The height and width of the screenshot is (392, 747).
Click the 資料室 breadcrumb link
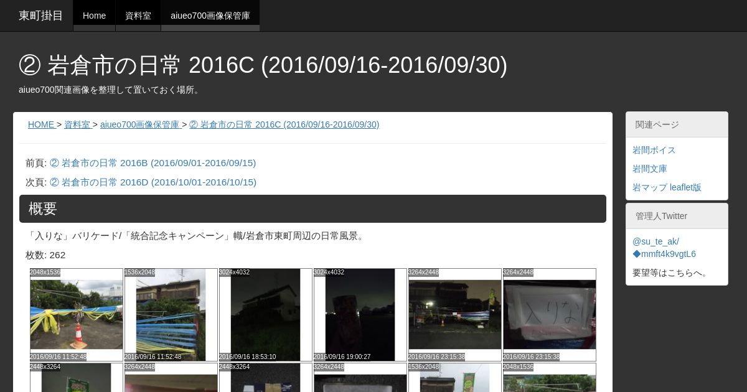point(77,124)
